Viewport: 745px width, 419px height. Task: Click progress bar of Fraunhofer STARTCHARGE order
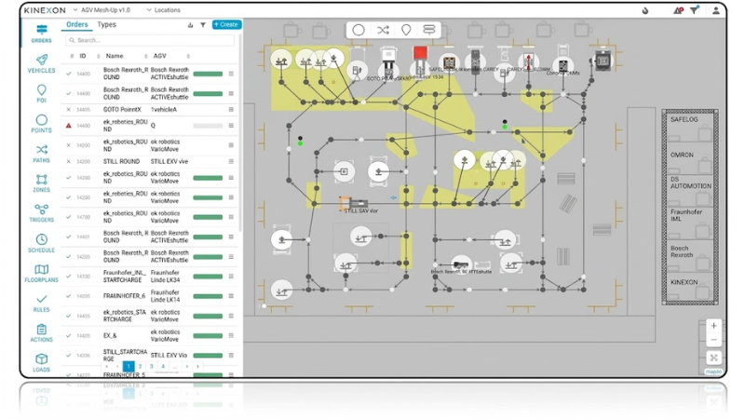point(208,277)
